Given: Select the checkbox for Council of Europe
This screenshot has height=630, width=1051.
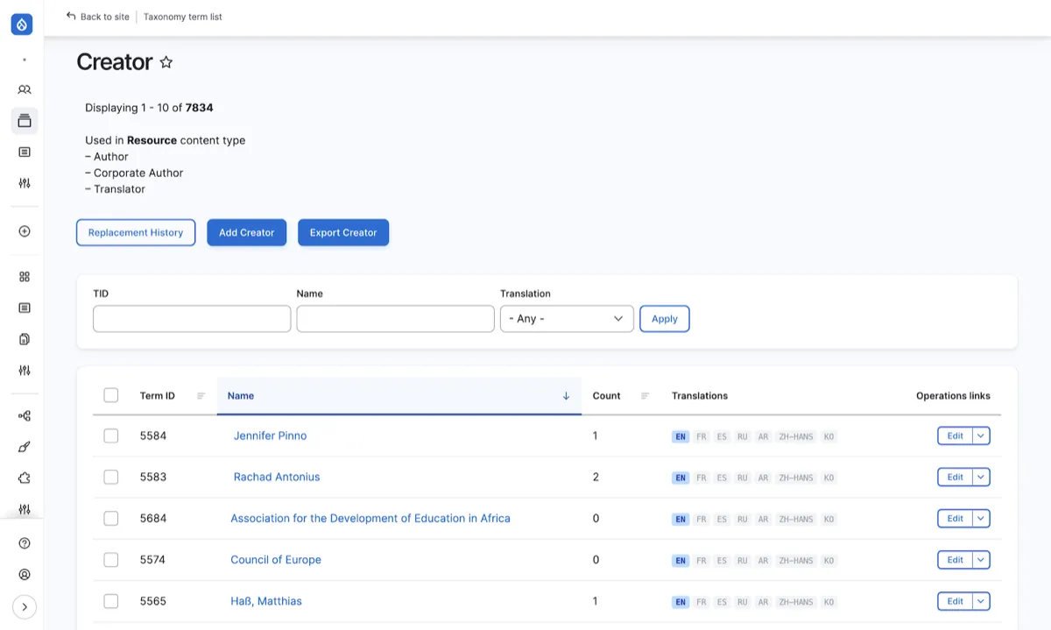Looking at the screenshot, I should click(x=111, y=560).
